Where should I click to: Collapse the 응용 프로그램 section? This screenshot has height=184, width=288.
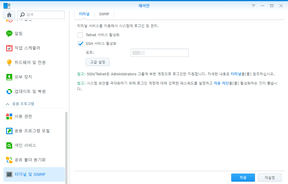pyautogui.click(x=8, y=104)
